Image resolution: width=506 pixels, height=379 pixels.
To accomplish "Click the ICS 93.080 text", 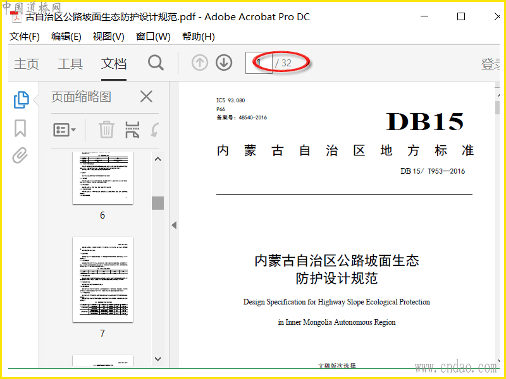I will click(x=230, y=100).
